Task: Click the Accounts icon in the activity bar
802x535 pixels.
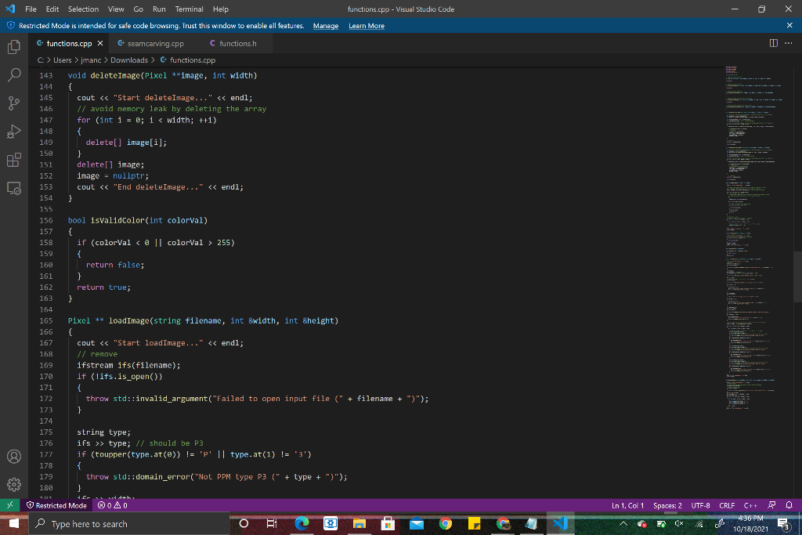Action: tap(13, 456)
